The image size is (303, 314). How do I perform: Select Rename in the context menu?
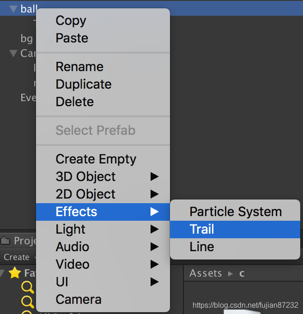tap(79, 67)
